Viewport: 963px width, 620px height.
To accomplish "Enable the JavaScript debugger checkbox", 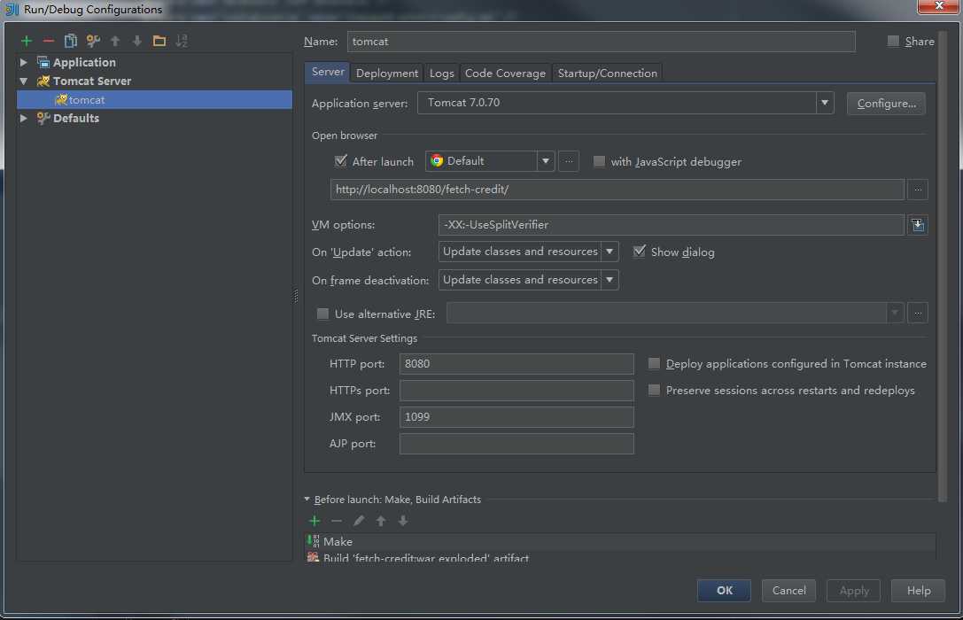I will click(x=600, y=161).
